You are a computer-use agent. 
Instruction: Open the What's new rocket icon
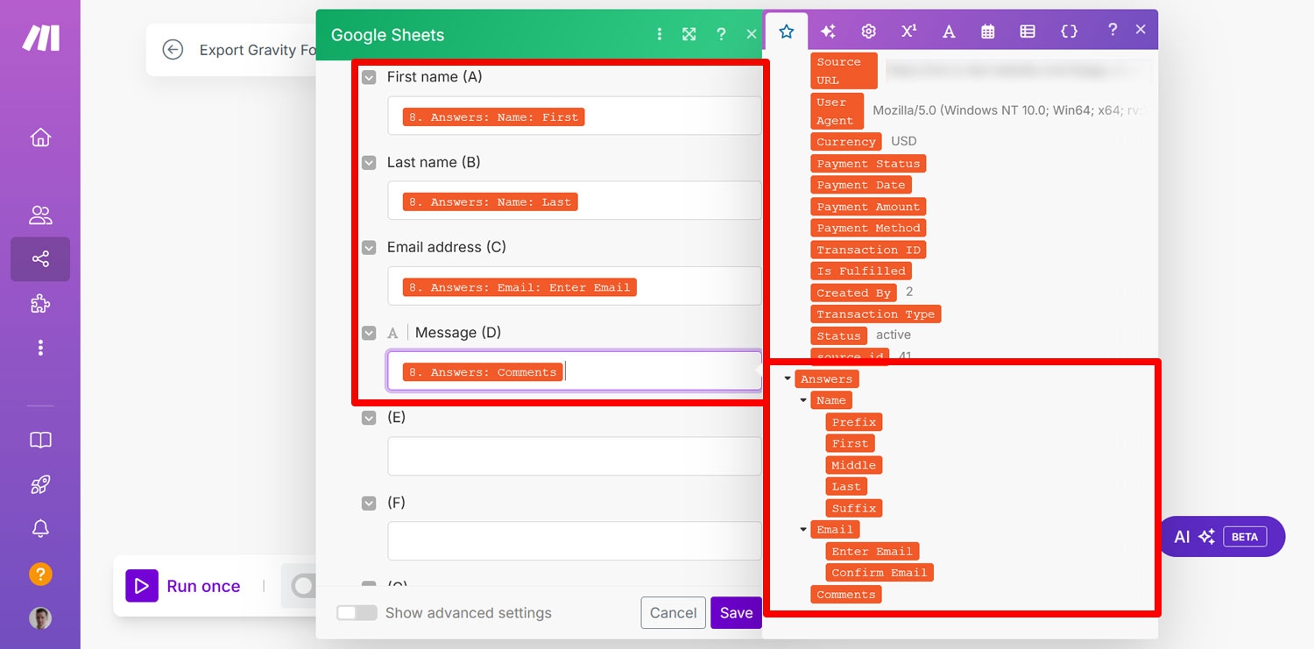pos(40,484)
